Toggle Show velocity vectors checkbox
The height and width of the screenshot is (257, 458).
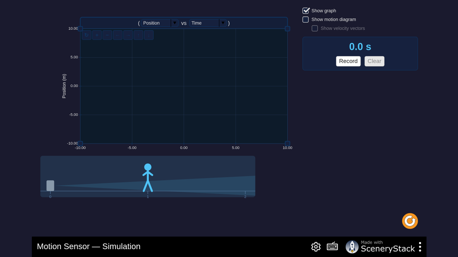315,28
